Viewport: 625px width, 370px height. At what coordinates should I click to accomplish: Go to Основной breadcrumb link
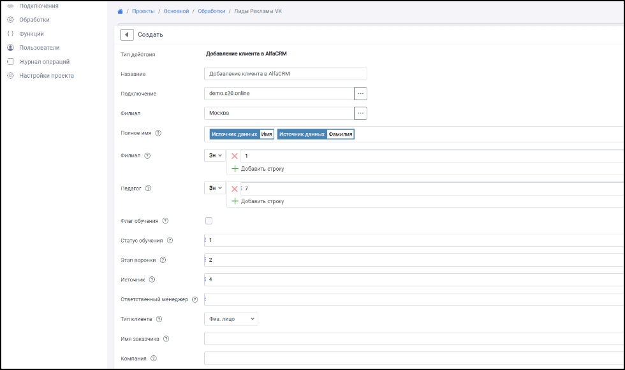tap(176, 11)
